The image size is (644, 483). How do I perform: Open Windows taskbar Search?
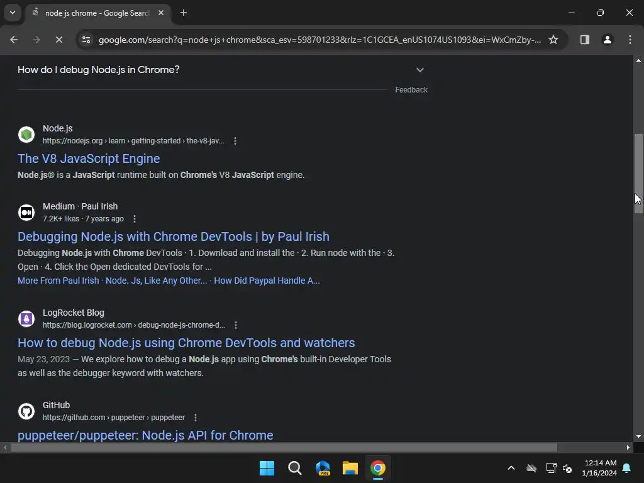tap(294, 468)
